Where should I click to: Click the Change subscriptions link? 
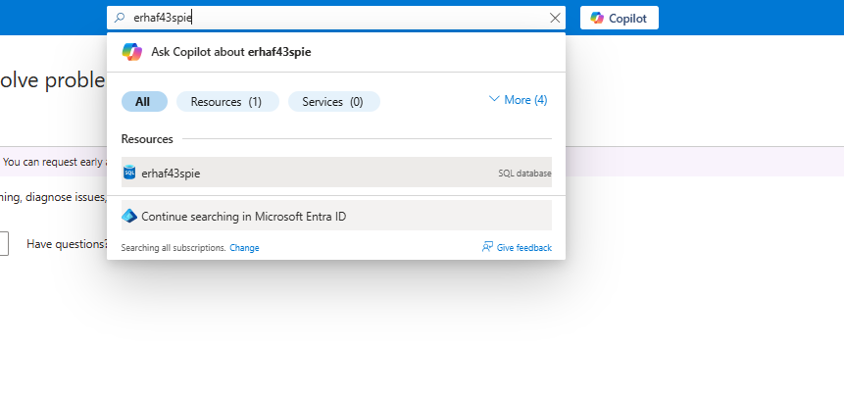pyautogui.click(x=244, y=248)
